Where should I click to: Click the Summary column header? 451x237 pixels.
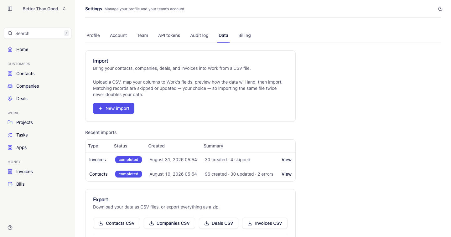[213, 146]
